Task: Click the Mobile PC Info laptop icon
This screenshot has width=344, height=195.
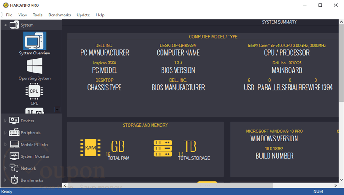Action: [14, 144]
